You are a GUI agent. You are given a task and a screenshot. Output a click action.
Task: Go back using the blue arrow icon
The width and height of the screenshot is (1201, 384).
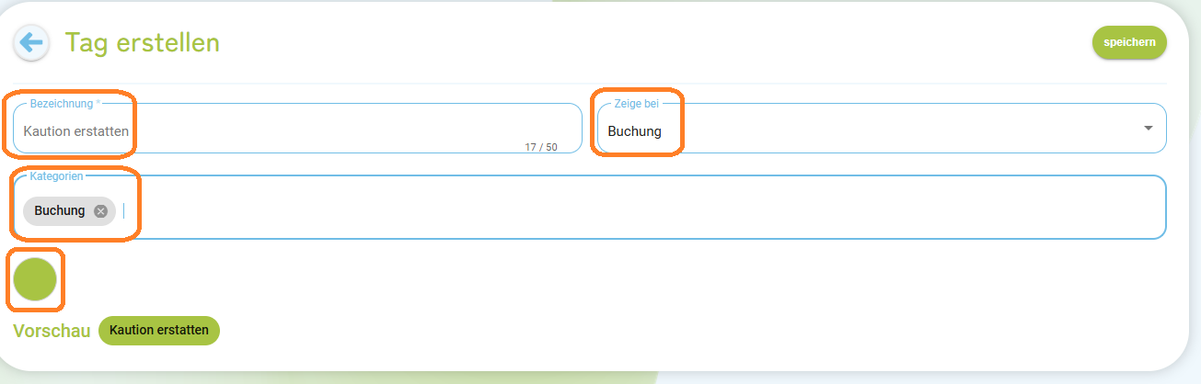[x=32, y=42]
